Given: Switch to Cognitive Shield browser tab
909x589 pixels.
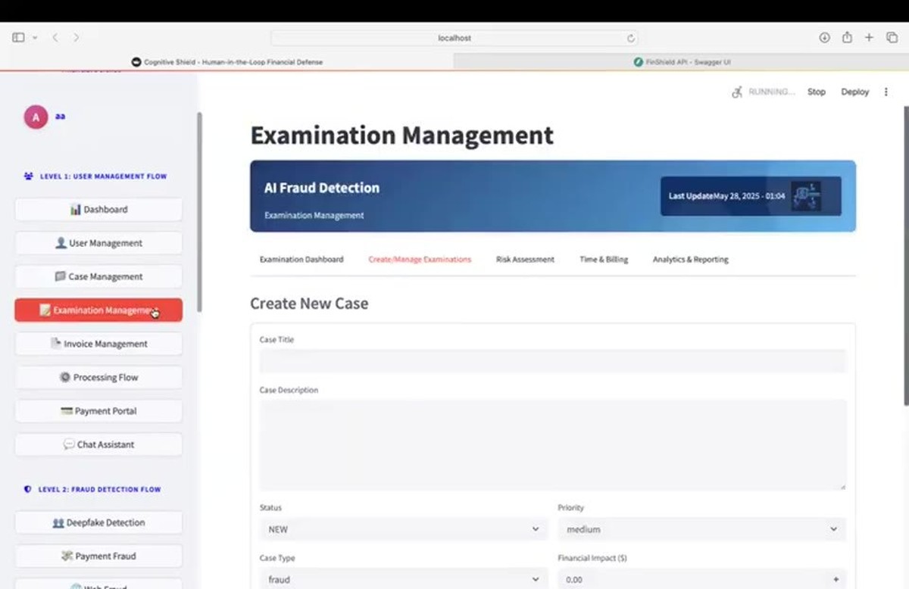Looking at the screenshot, I should 227,62.
